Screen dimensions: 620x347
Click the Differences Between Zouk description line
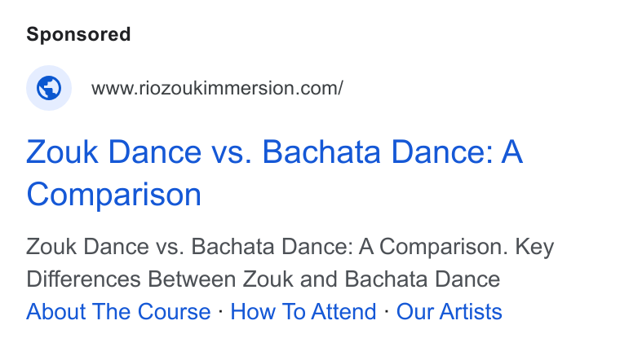click(263, 279)
